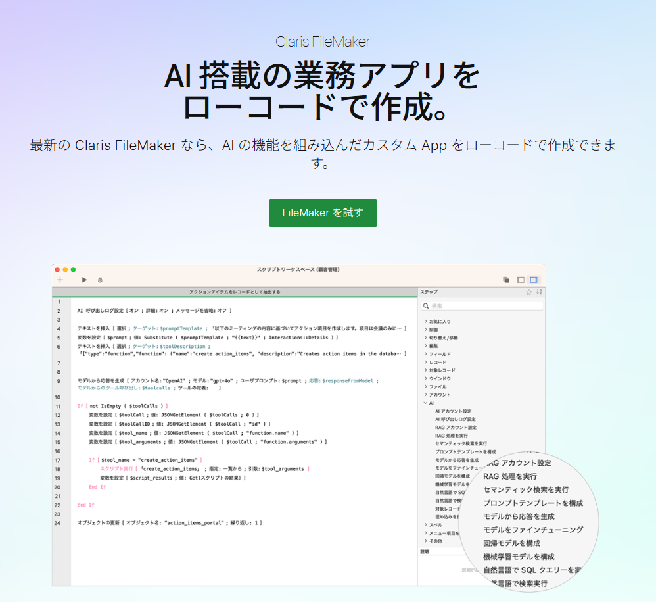Screen dimensions: 656x602
Task: Run the script with the play icon
Action: [84, 280]
